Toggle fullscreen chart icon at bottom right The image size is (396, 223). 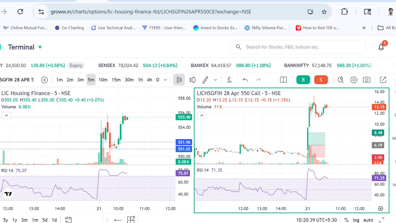pos(381,220)
